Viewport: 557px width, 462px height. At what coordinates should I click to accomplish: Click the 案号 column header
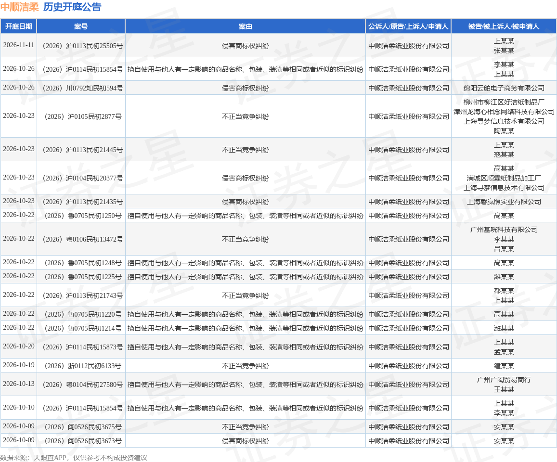[81, 26]
